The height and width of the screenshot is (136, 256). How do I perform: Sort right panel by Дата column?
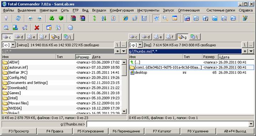pos(236,57)
